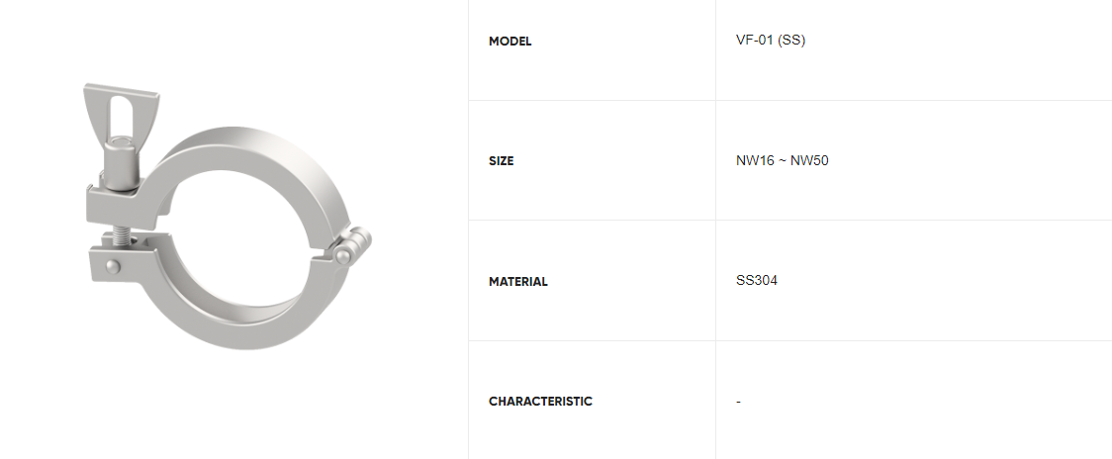Select the CHARACTERISTIC label
Viewport: 1112px width, 459px height.
tap(540, 402)
